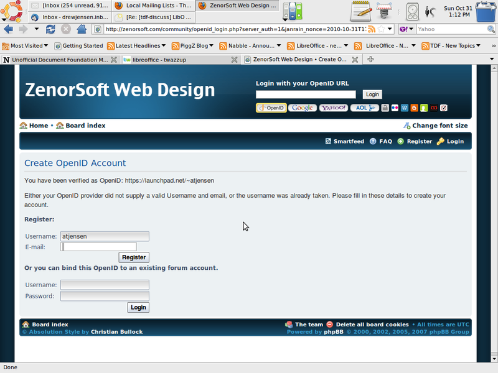Expand the Most Visited bookmarks folder
Image resolution: width=498 pixels, height=373 pixels.
(x=25, y=46)
